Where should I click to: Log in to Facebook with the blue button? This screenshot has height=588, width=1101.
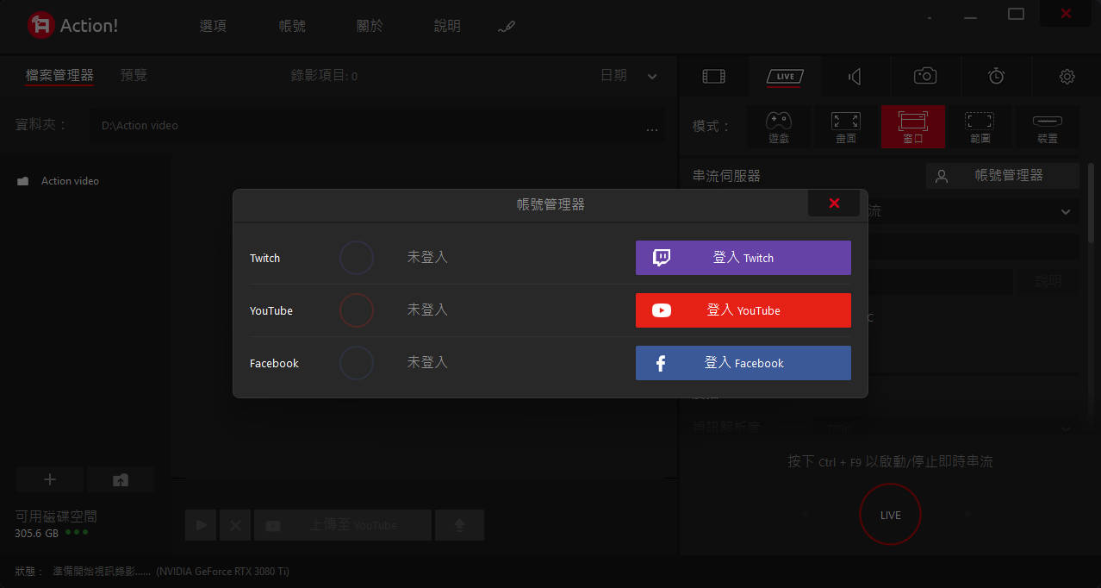click(x=743, y=363)
